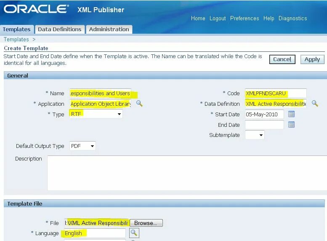Open the Start Date calendar picker
The height and width of the screenshot is (241, 327).
[291, 114]
